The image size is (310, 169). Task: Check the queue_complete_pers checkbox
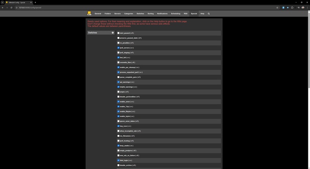118,77
